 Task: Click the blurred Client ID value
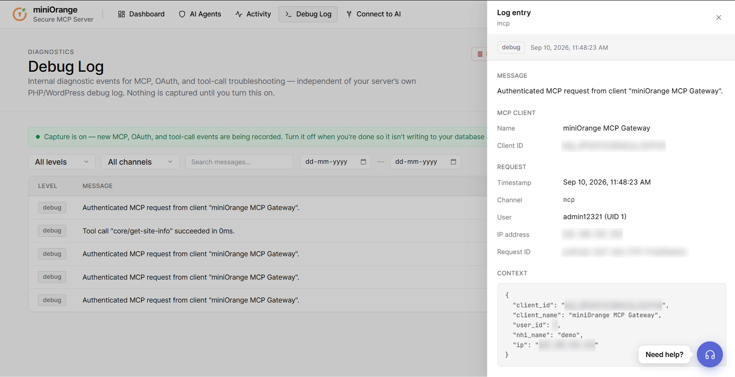click(613, 146)
